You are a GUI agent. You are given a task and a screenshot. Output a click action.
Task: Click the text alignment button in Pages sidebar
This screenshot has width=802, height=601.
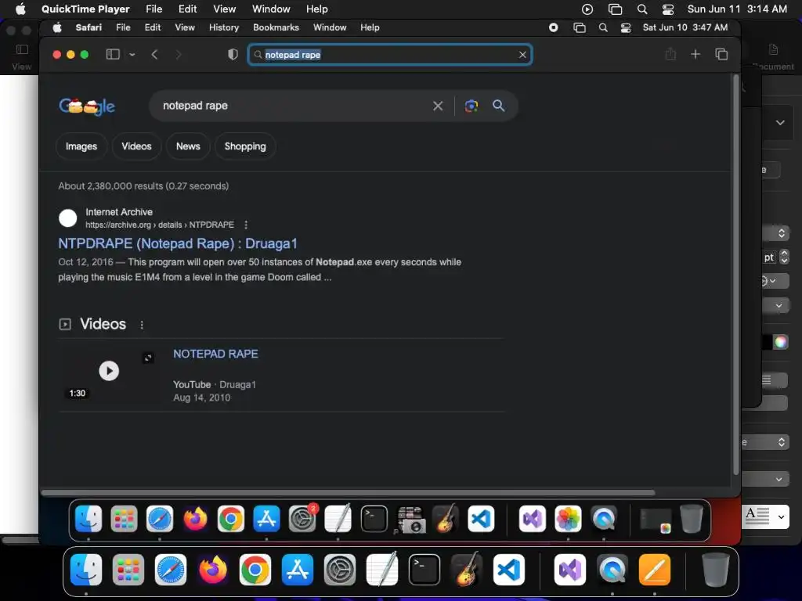point(767,380)
